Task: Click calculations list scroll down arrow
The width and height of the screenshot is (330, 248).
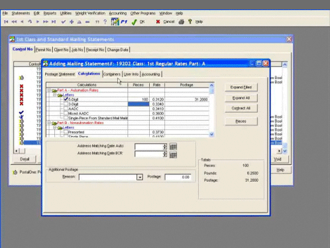Action: coord(211,134)
